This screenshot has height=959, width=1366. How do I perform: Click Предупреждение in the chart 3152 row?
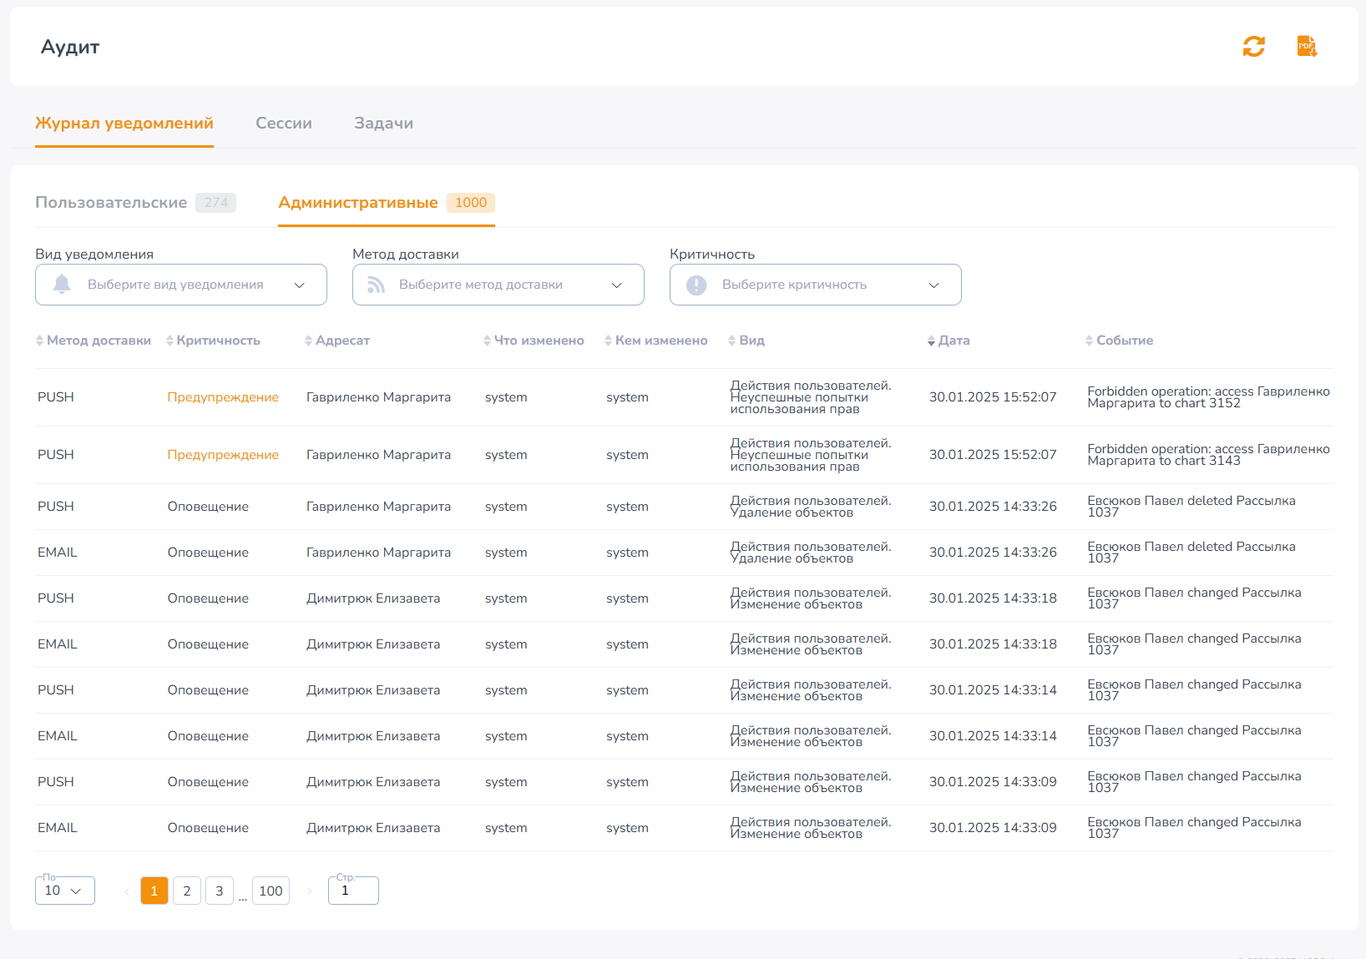click(223, 397)
